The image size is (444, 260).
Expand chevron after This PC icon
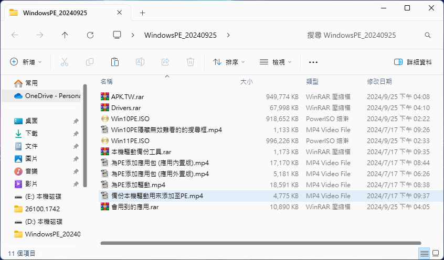[133, 35]
